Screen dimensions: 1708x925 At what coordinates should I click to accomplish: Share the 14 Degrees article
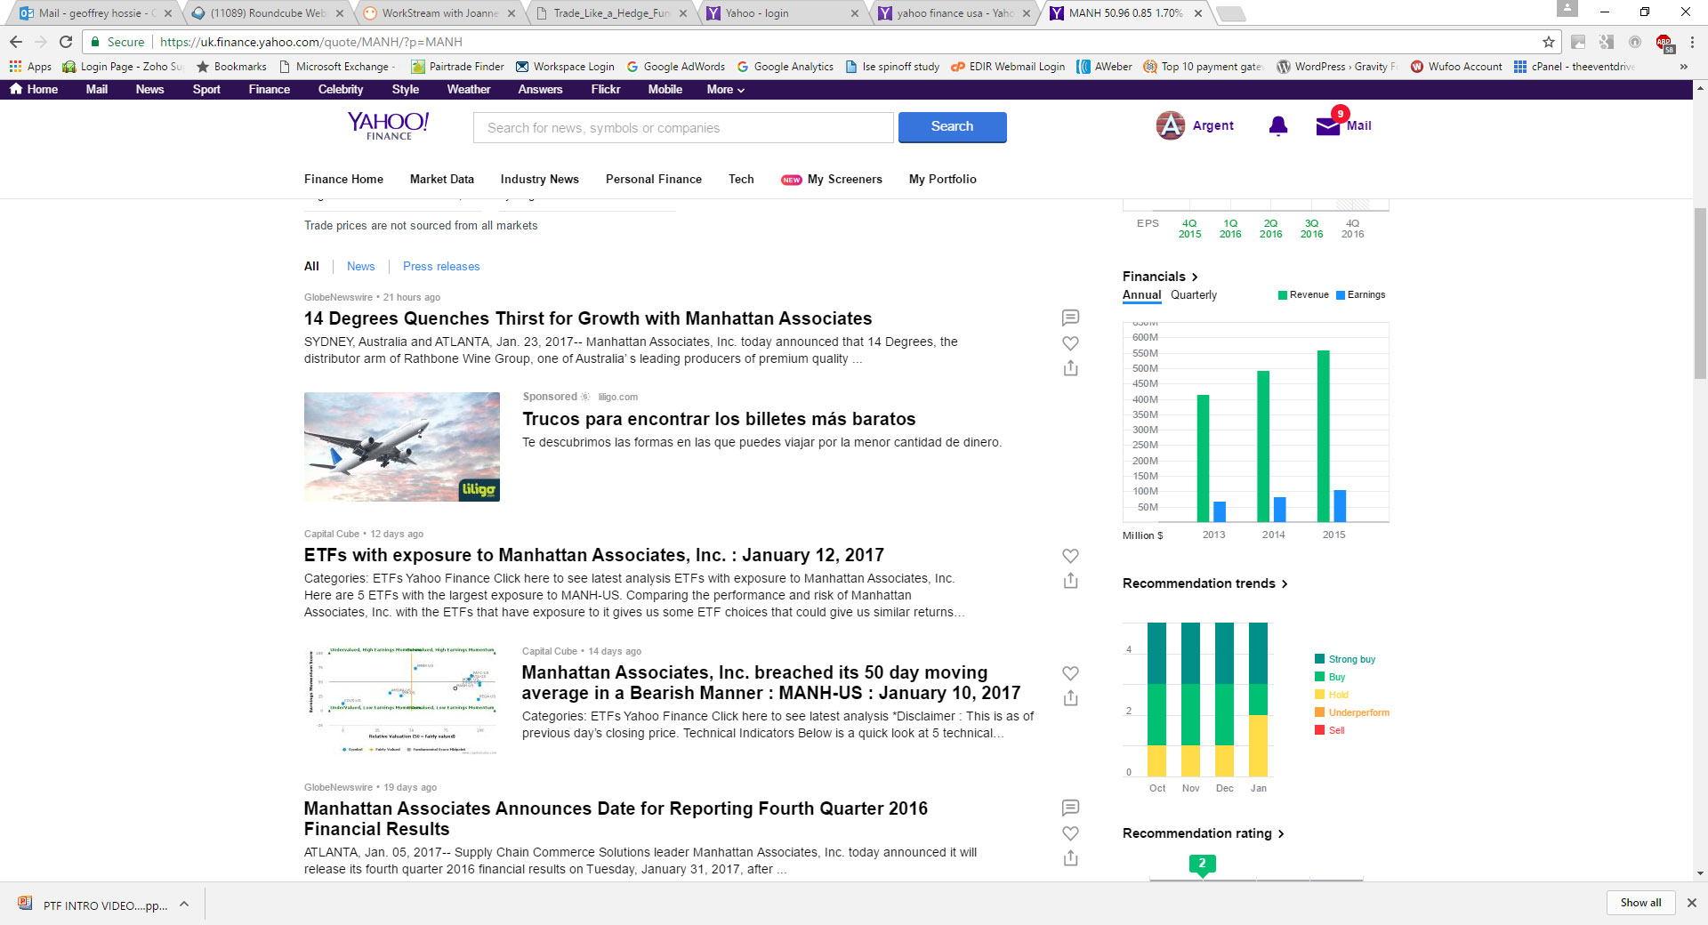point(1070,368)
